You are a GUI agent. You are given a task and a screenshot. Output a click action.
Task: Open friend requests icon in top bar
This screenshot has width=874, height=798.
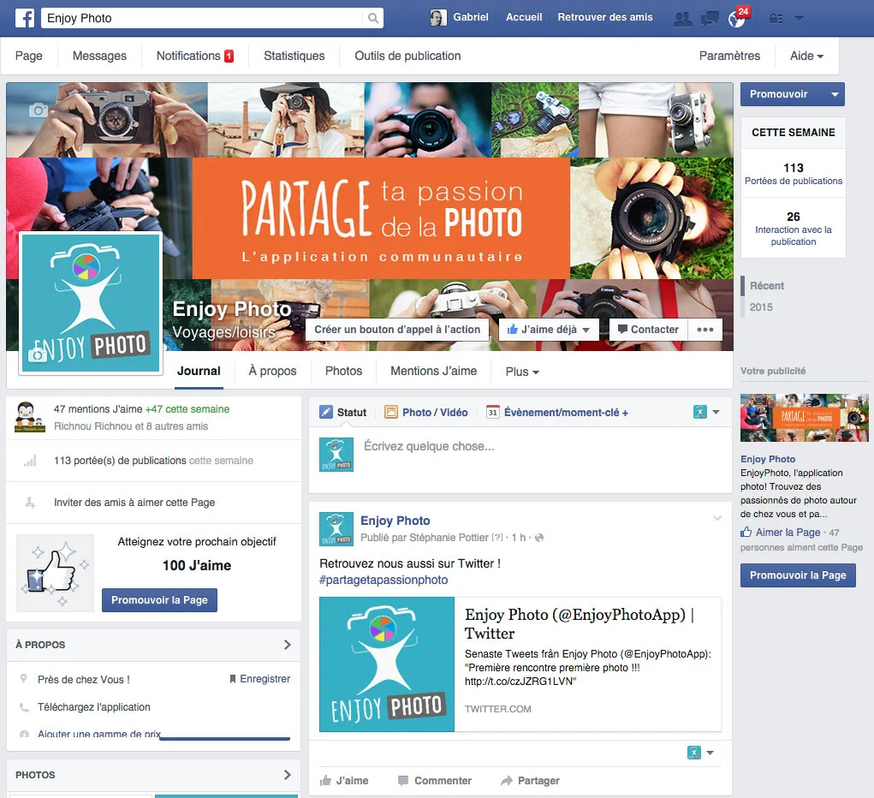[x=683, y=18]
